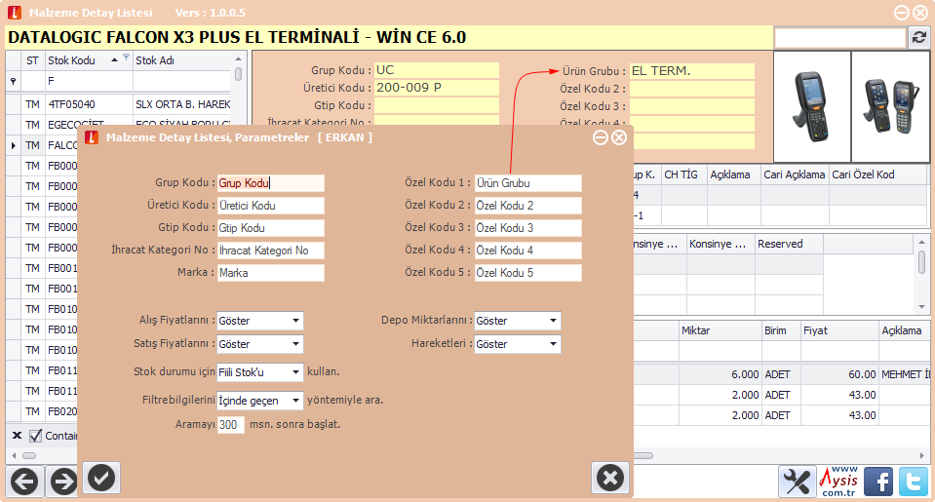Image resolution: width=935 pixels, height=502 pixels.
Task: Click the Cari Açıklama column header
Action: [x=795, y=174]
